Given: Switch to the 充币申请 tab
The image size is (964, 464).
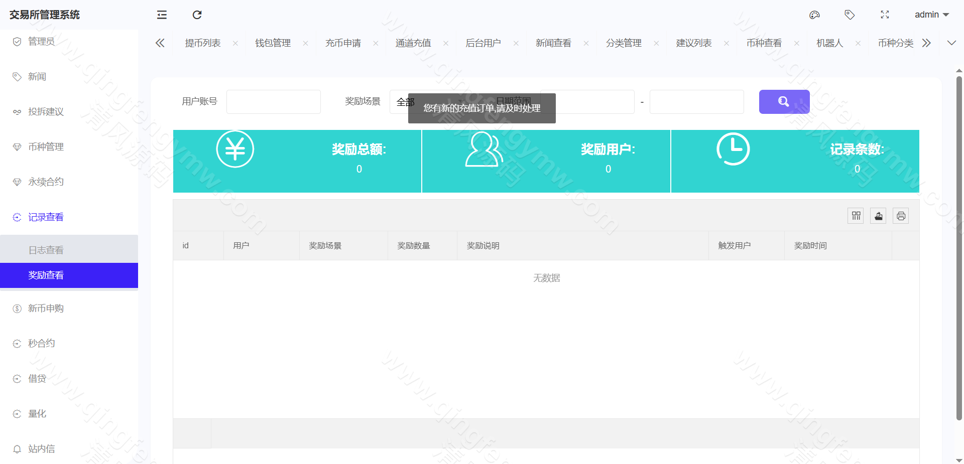Looking at the screenshot, I should coord(343,43).
